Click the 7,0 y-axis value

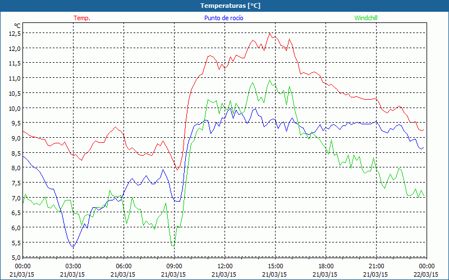(16, 198)
